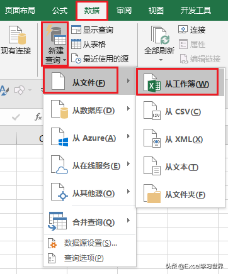This screenshot has height=274, width=228.
Task: Expand the 合并查询 submenu arrow
Action: point(128,221)
